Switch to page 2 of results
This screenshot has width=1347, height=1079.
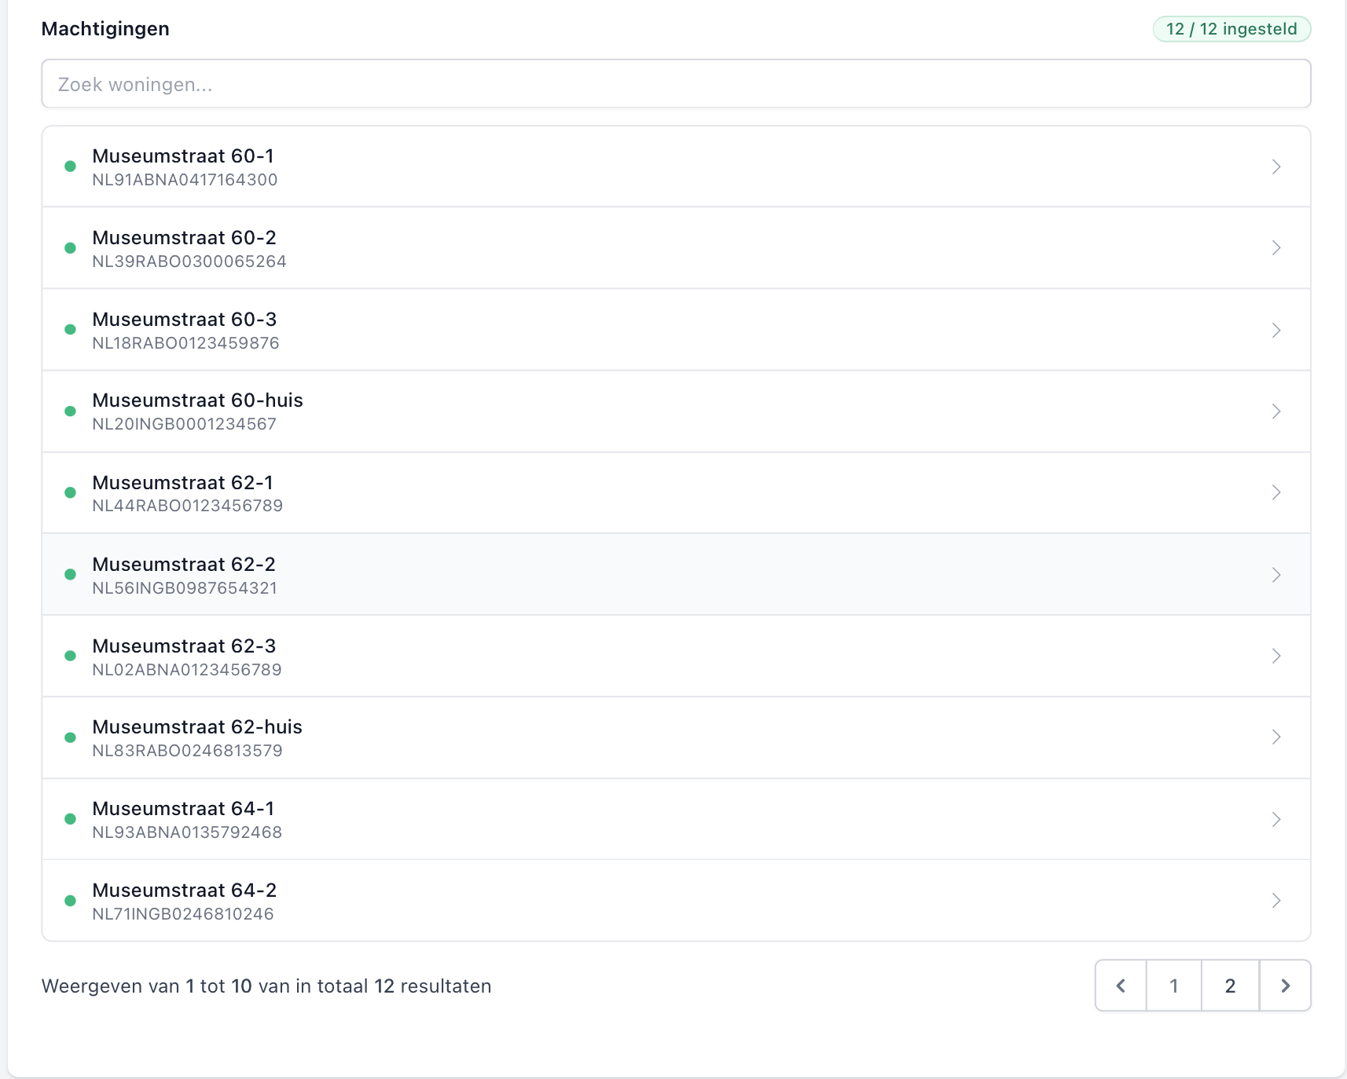pos(1230,986)
